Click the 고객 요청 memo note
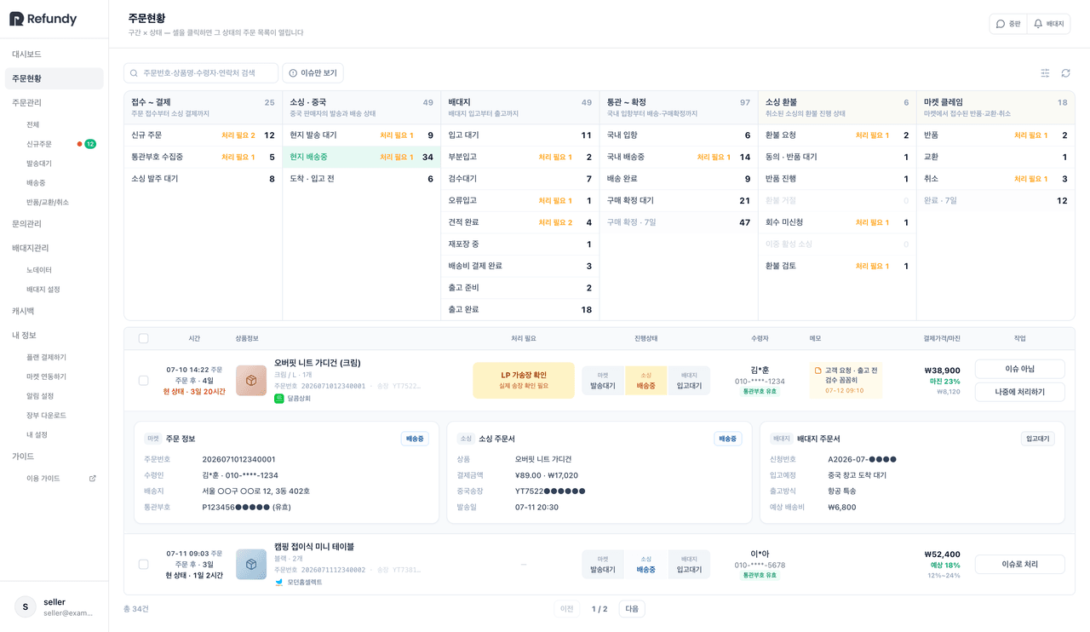The image size is (1090, 632). pyautogui.click(x=846, y=380)
